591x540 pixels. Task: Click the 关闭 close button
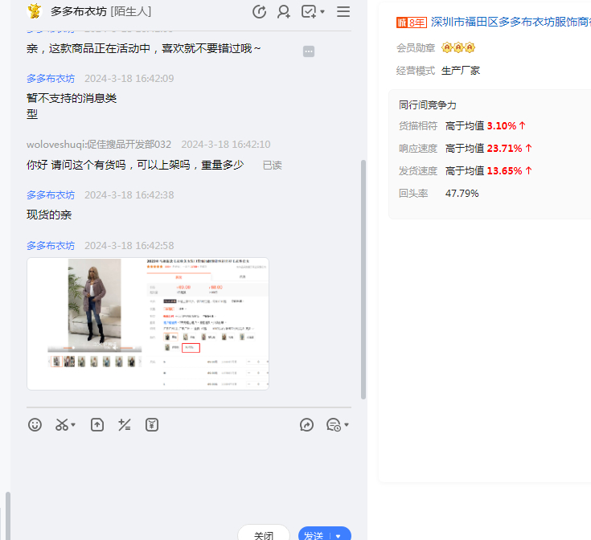coord(264,535)
